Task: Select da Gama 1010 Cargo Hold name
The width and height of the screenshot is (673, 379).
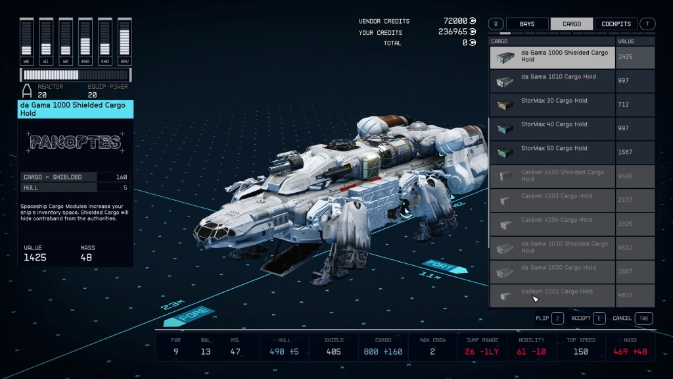Action: (559, 77)
